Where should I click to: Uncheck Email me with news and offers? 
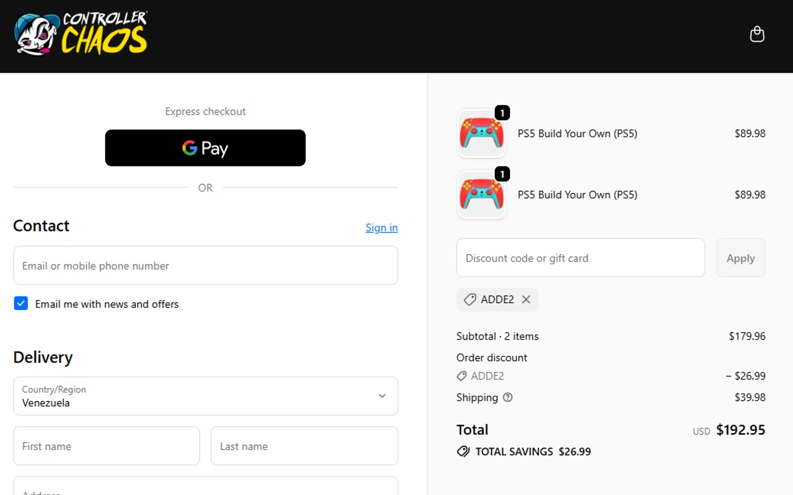coord(21,303)
